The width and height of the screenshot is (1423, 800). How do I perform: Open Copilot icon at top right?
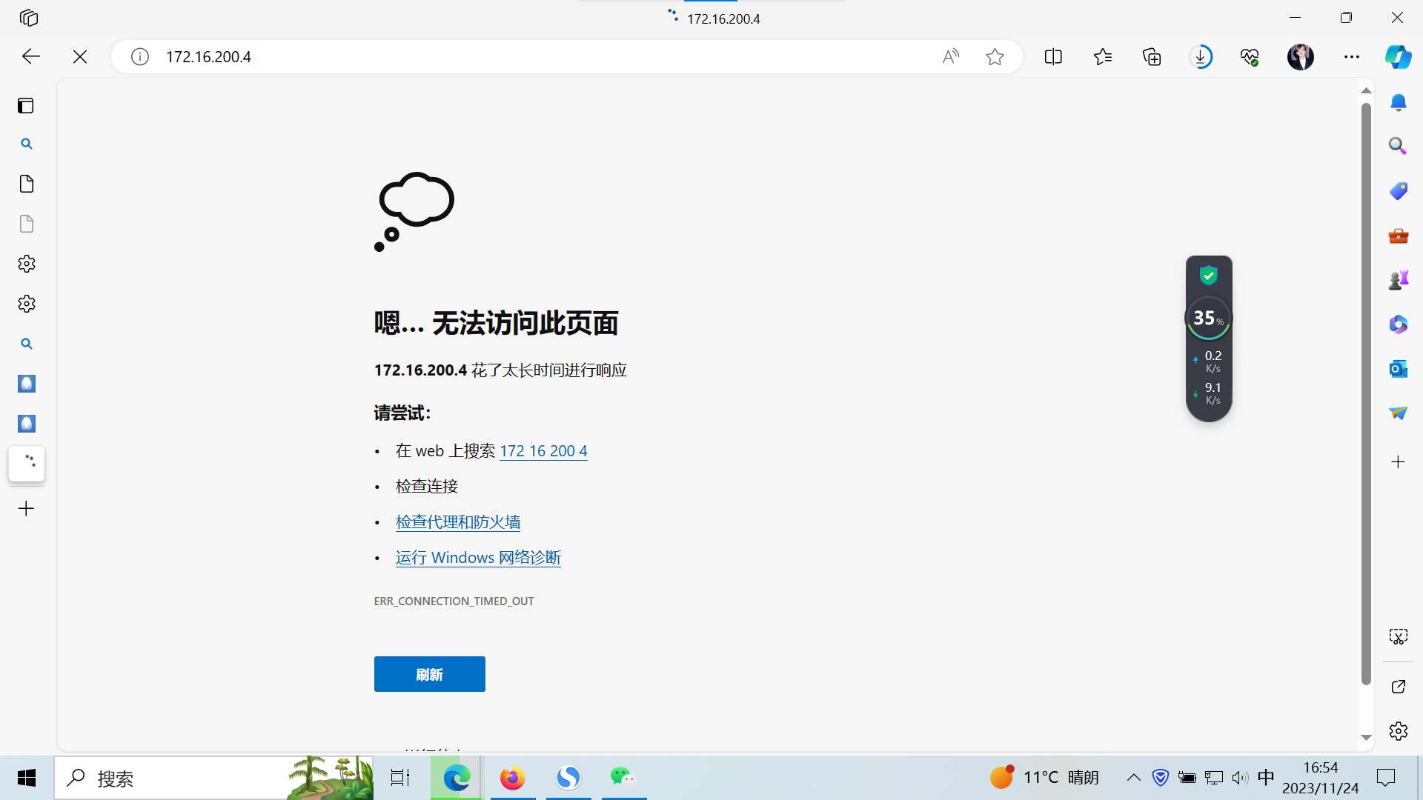click(x=1398, y=56)
